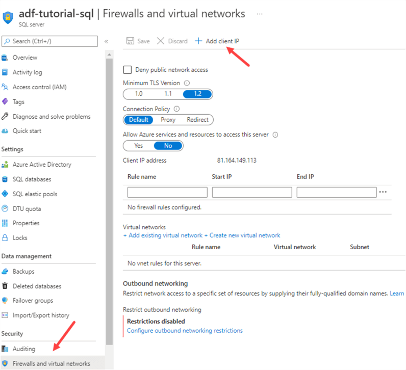Click the sidebar scroll up arrow
This screenshot has width=406, height=370.
point(109,55)
